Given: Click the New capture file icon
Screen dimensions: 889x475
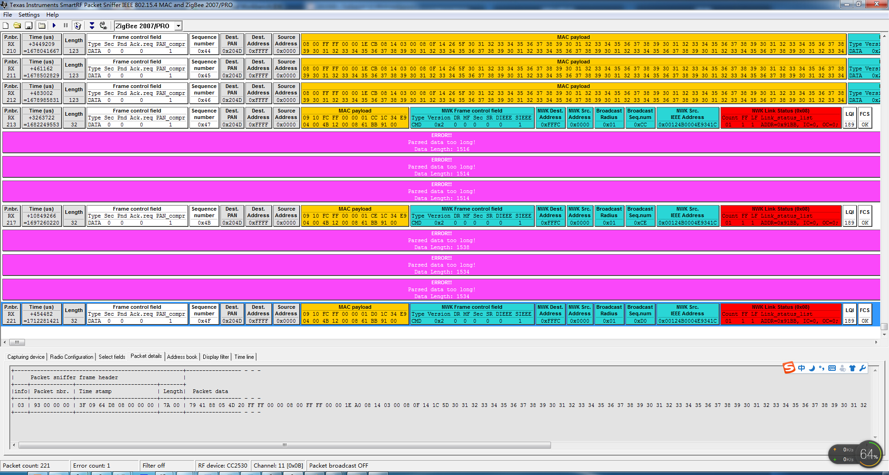Looking at the screenshot, I should (x=6, y=26).
